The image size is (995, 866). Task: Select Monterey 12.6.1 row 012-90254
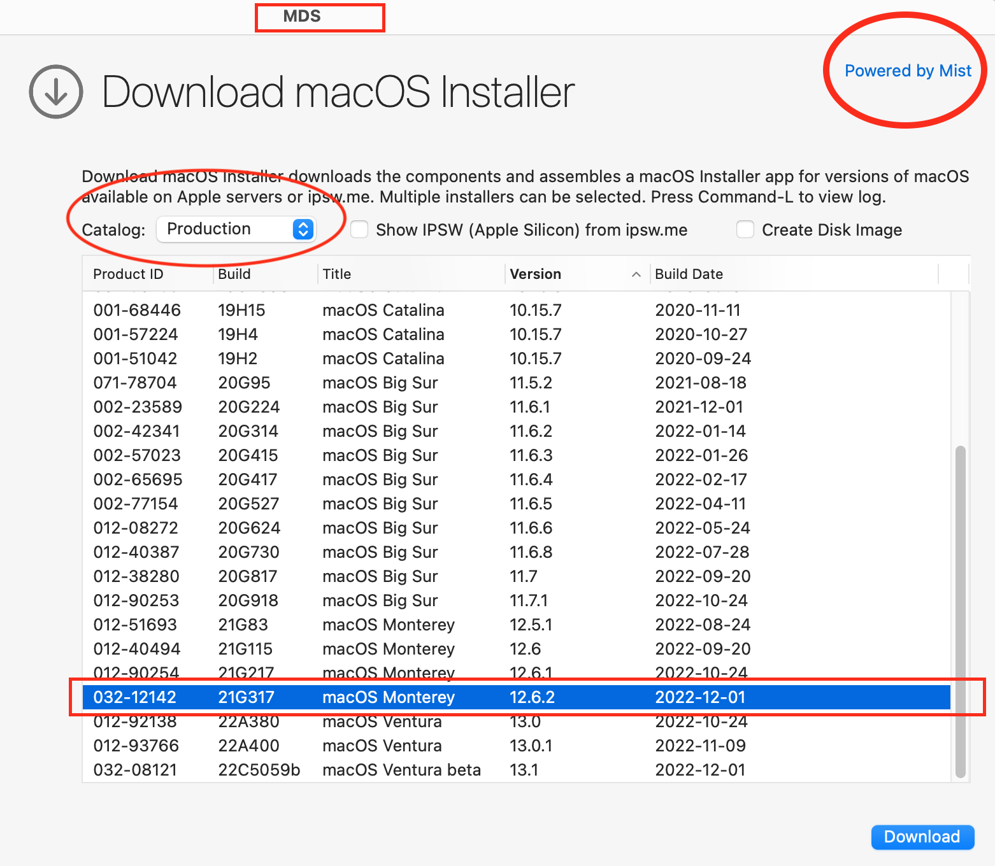(x=517, y=672)
